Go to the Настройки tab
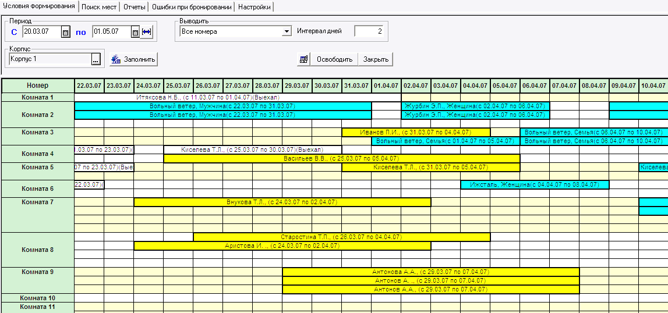The image size is (668, 313). 255,7
